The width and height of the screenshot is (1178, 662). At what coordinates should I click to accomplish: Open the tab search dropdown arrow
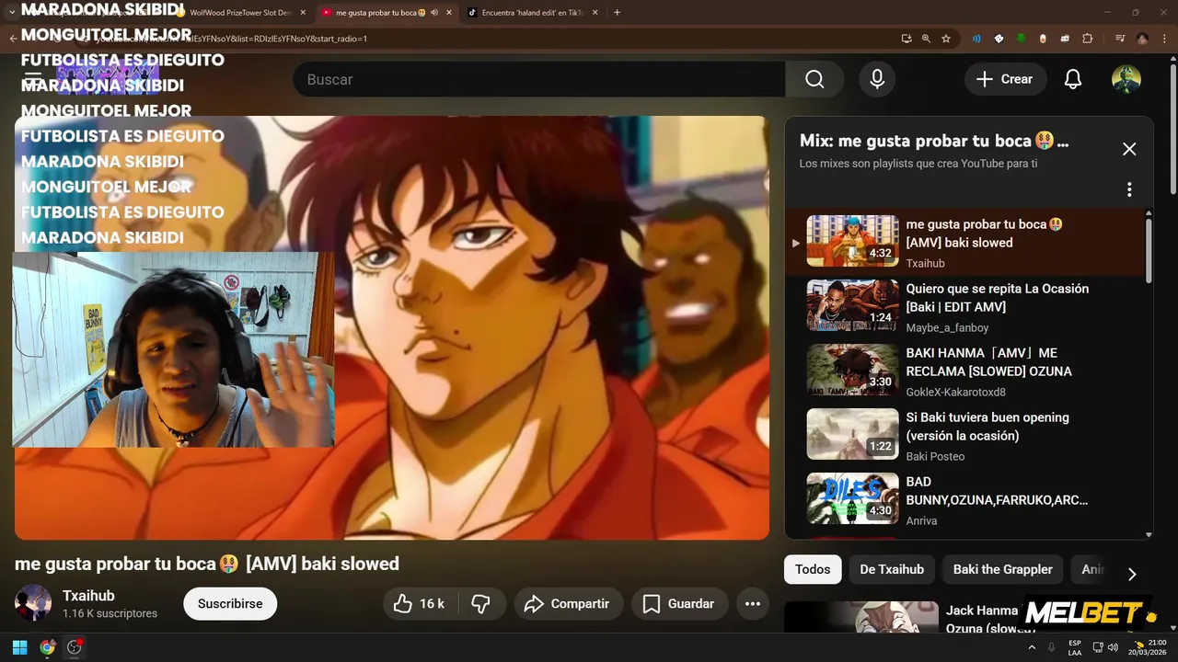click(12, 13)
